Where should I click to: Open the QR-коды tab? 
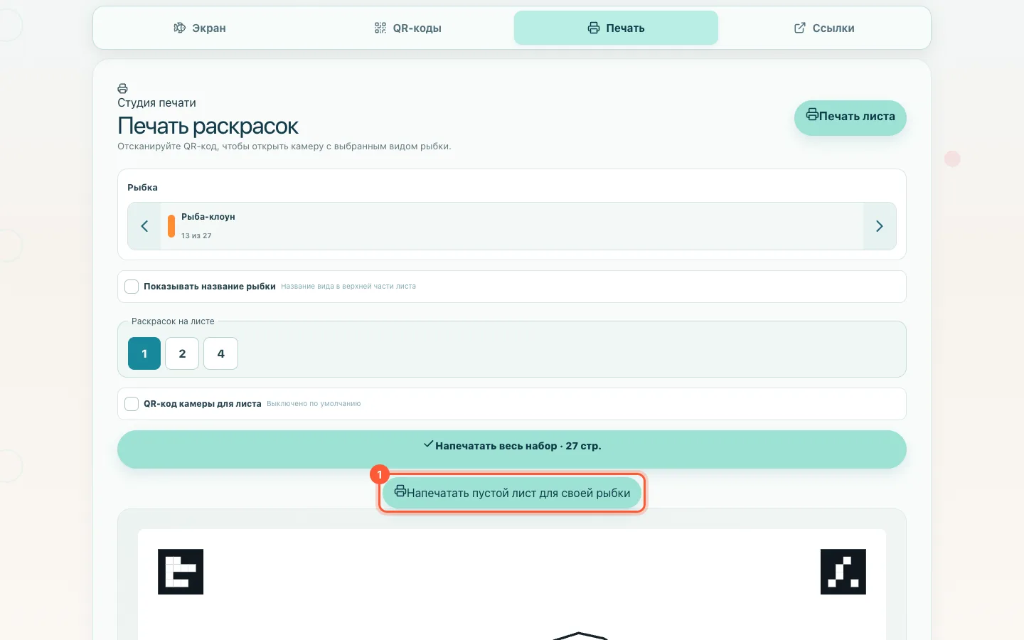pos(408,28)
